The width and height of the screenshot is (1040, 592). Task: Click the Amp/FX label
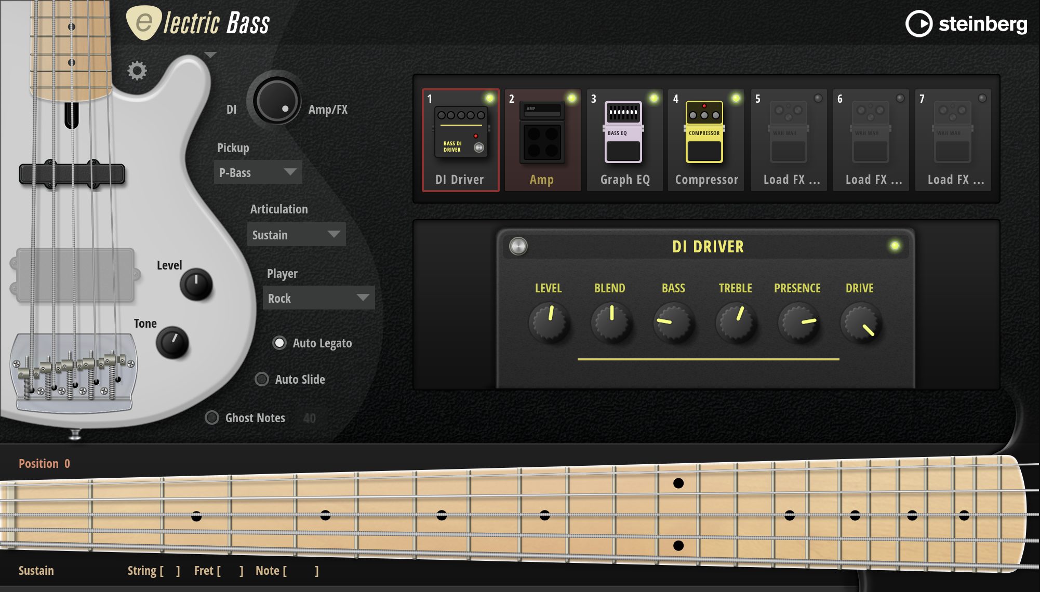(x=328, y=110)
